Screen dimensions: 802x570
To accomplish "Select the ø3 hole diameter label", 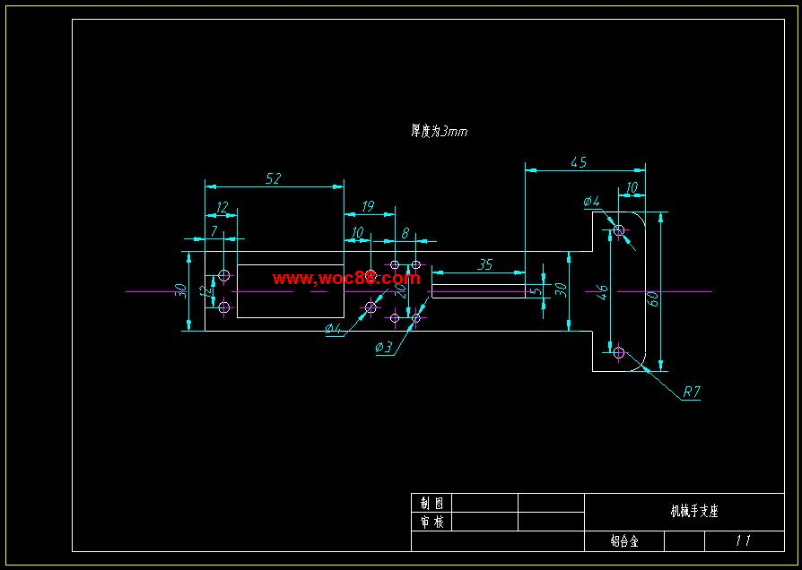I will point(384,348).
